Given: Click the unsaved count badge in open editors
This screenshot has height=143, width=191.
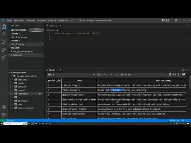Looking at the screenshot, I should tap(36, 30).
